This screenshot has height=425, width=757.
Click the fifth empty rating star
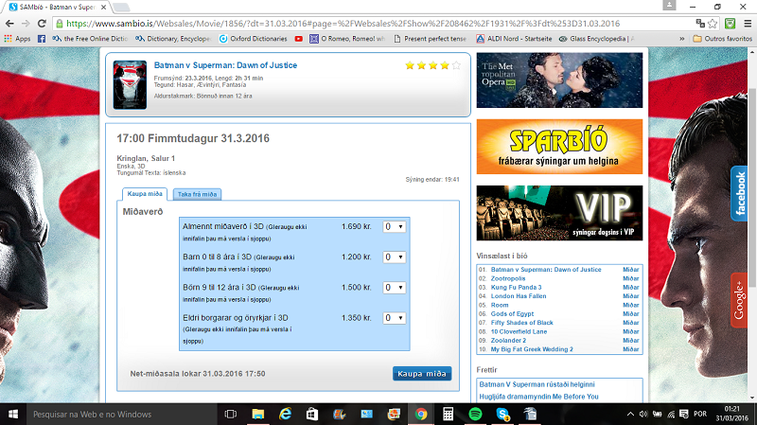(456, 65)
